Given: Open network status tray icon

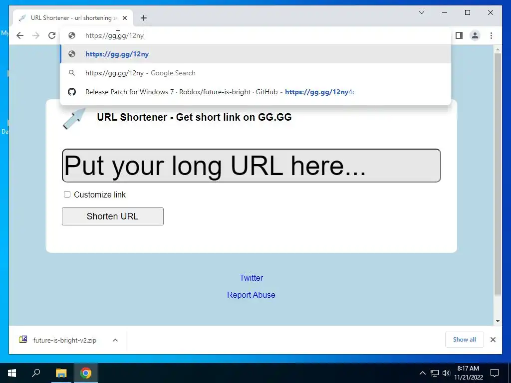Looking at the screenshot, I should tap(435, 373).
